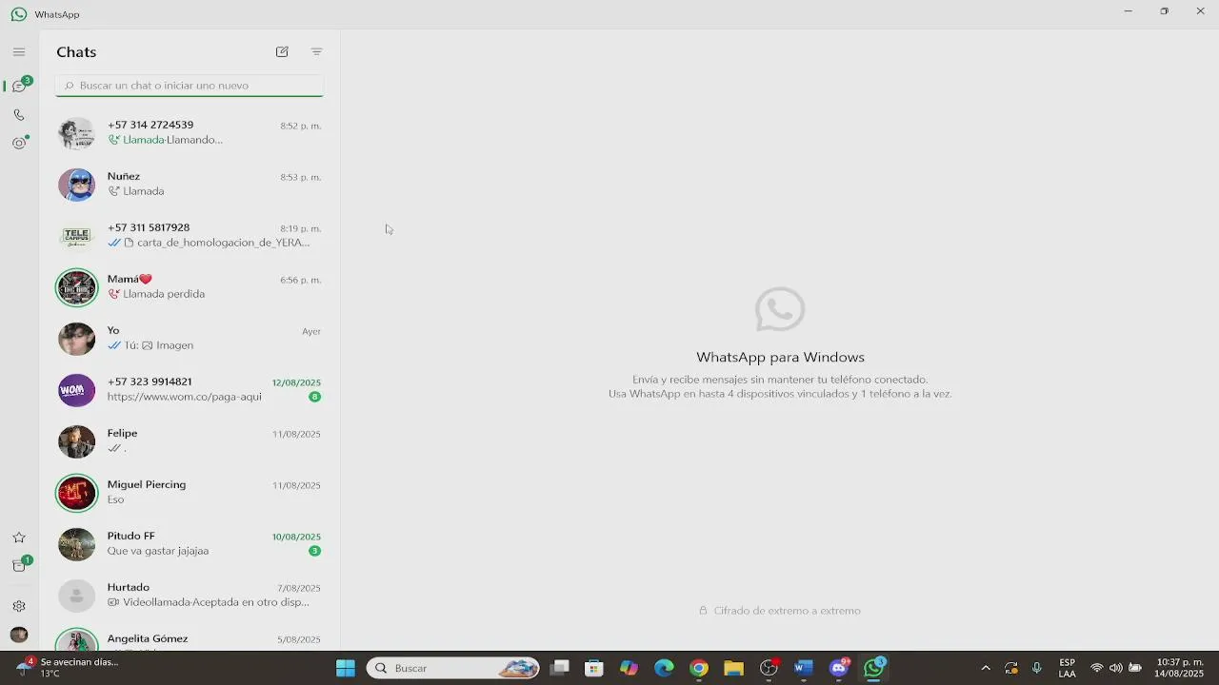1219x685 pixels.
Task: View Nuñez profile avatar
Action: pos(76,185)
